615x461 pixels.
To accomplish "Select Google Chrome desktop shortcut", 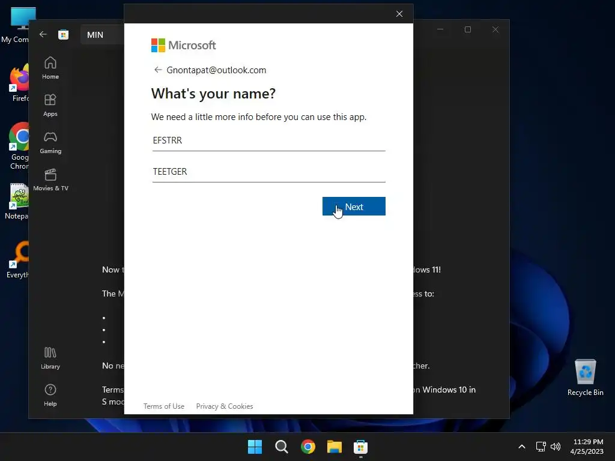I will 19,146.
